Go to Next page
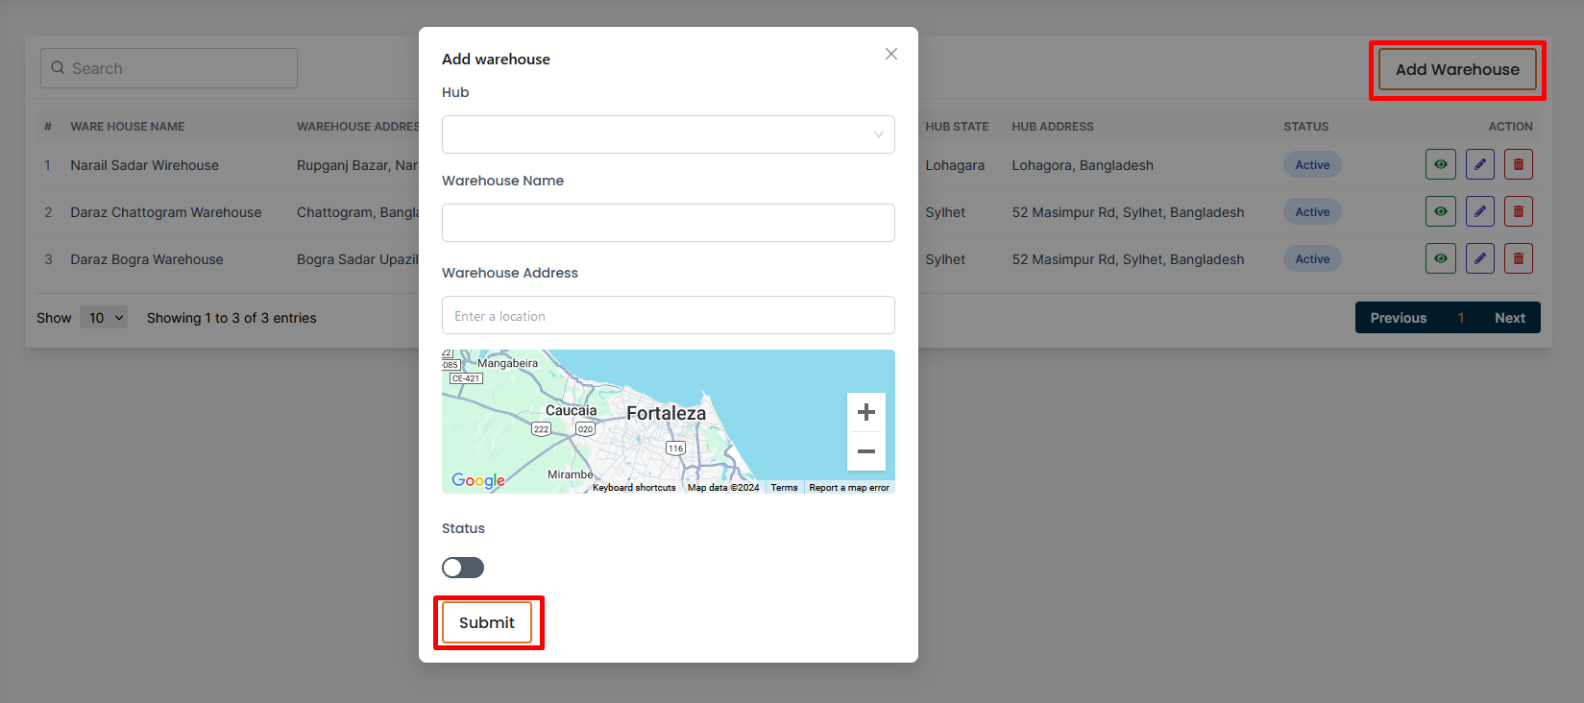Image resolution: width=1584 pixels, height=703 pixels. 1509,318
